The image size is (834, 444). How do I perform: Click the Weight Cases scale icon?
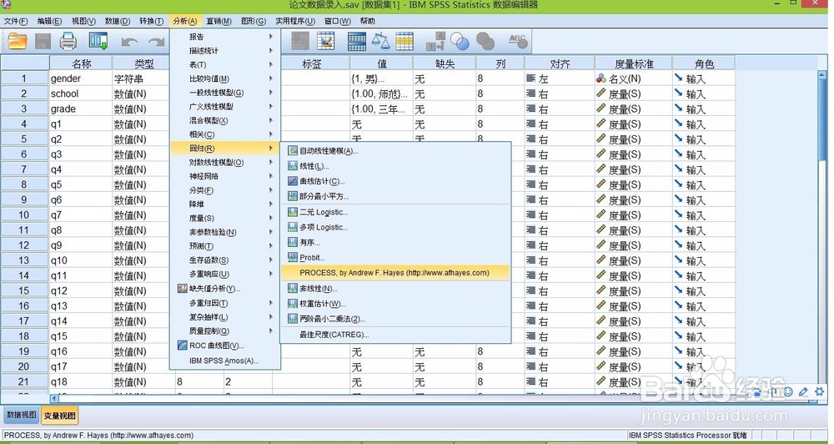[x=380, y=42]
